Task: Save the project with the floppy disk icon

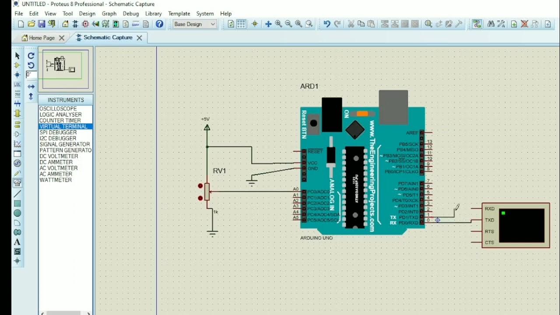Action: tap(42, 24)
